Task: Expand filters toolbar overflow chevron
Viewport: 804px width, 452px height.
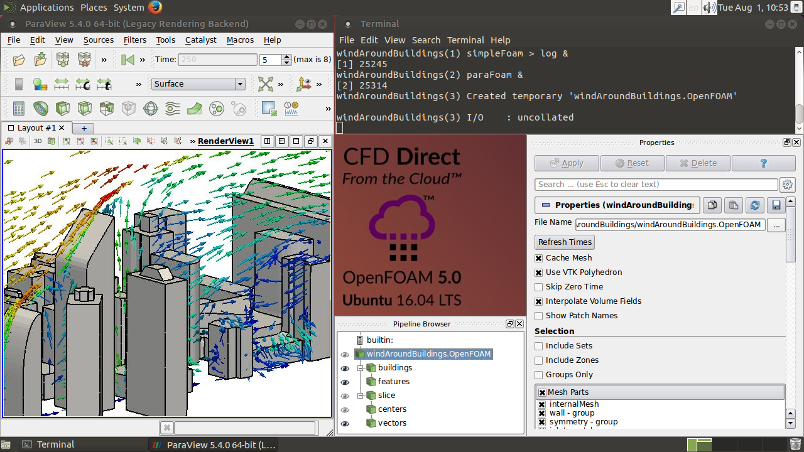Action: point(328,109)
